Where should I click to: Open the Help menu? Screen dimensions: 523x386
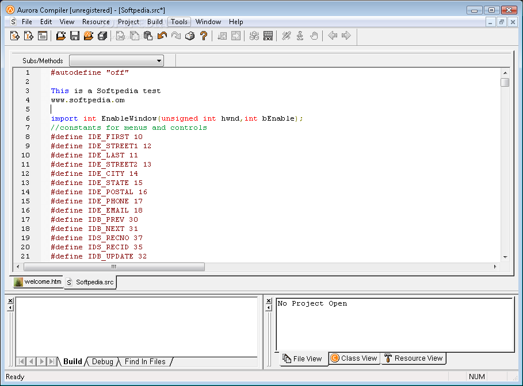point(236,22)
